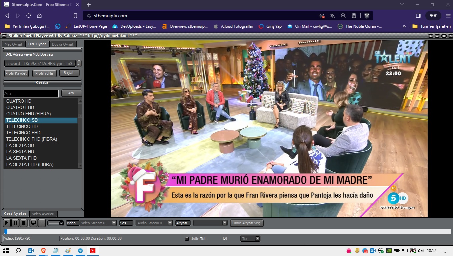453x256 pixels.
Task: Go to browser home page icon
Action: [x=39, y=16]
